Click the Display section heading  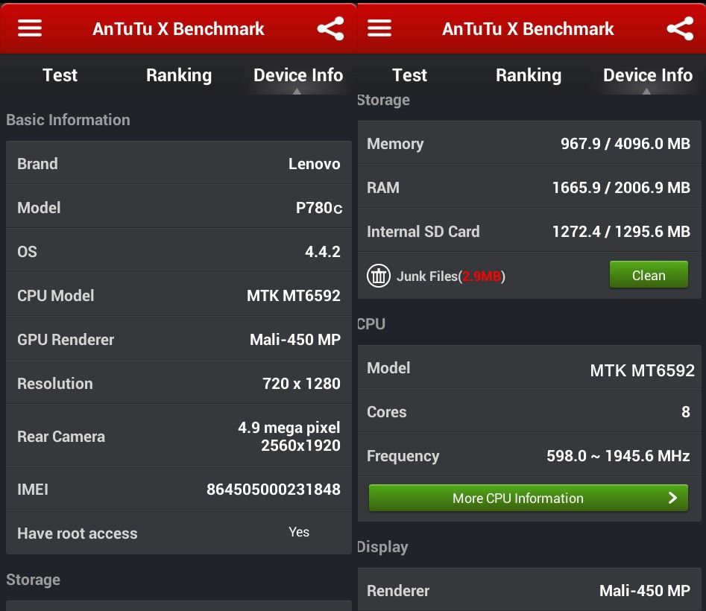(x=382, y=547)
